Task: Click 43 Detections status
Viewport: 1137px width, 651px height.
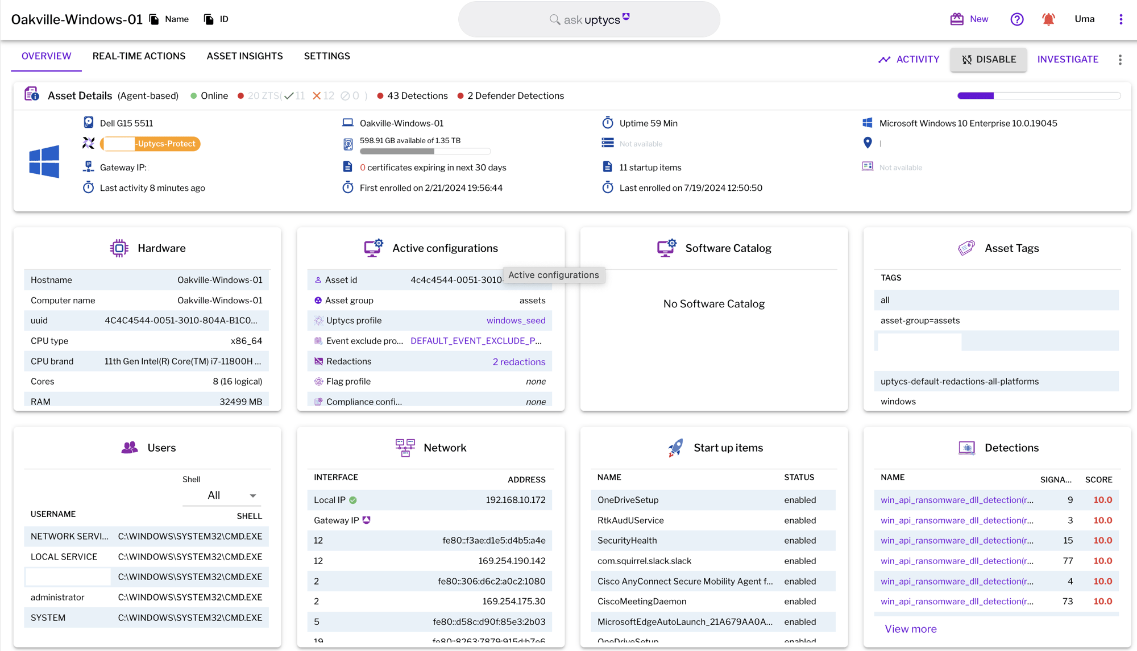Action: [412, 96]
